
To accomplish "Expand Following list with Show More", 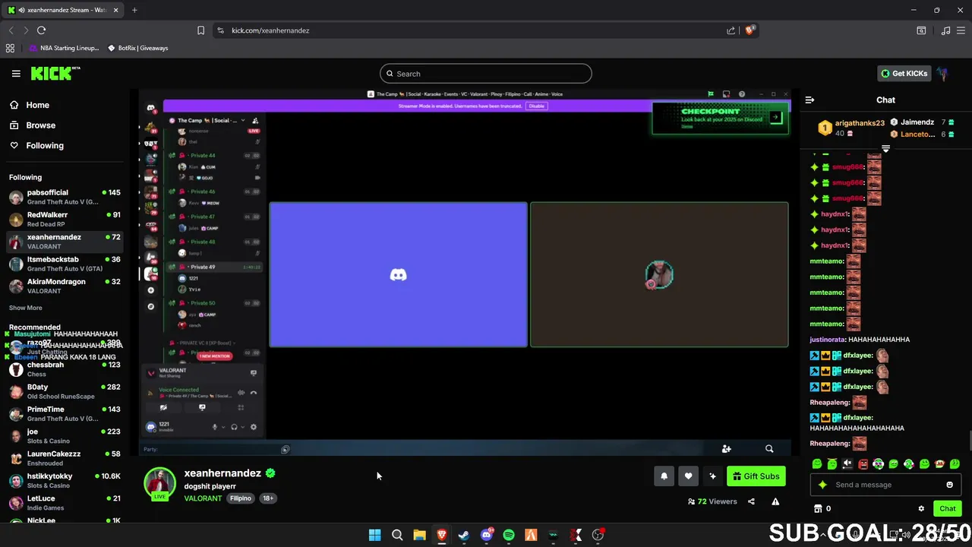I will pos(26,308).
